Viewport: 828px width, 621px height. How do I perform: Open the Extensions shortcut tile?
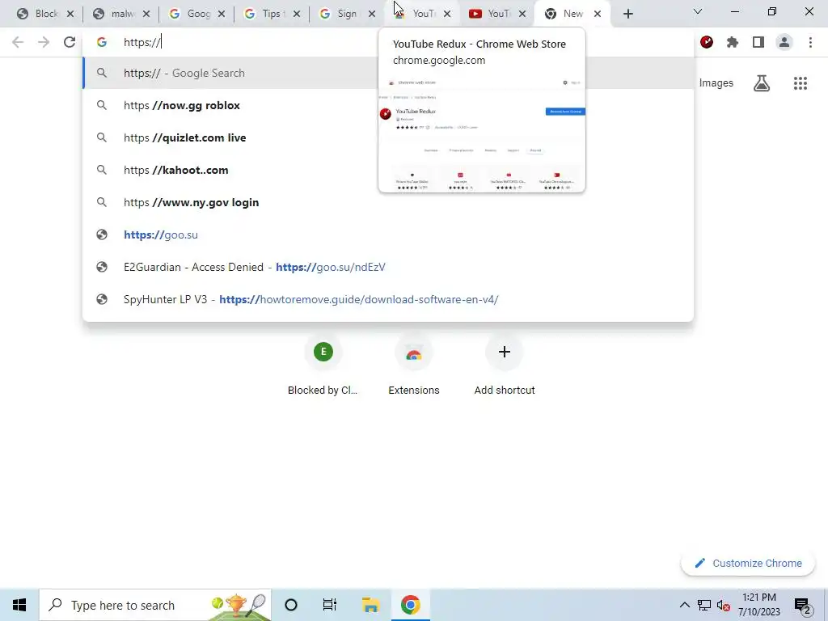[x=413, y=367]
